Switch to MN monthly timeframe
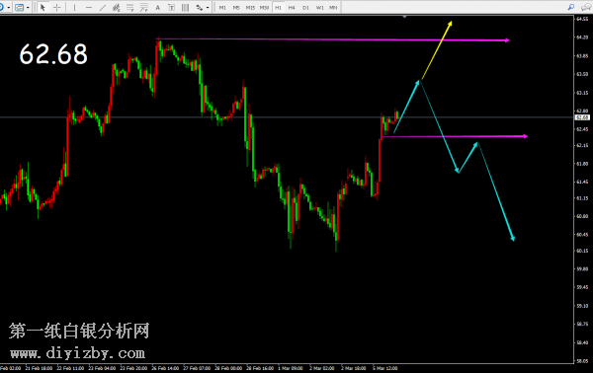This screenshot has height=373, width=593. 333,8
